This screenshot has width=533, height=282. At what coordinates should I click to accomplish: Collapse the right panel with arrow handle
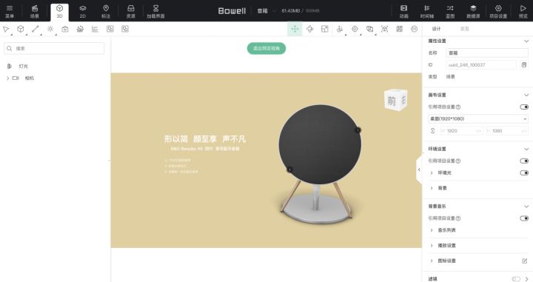point(419,169)
